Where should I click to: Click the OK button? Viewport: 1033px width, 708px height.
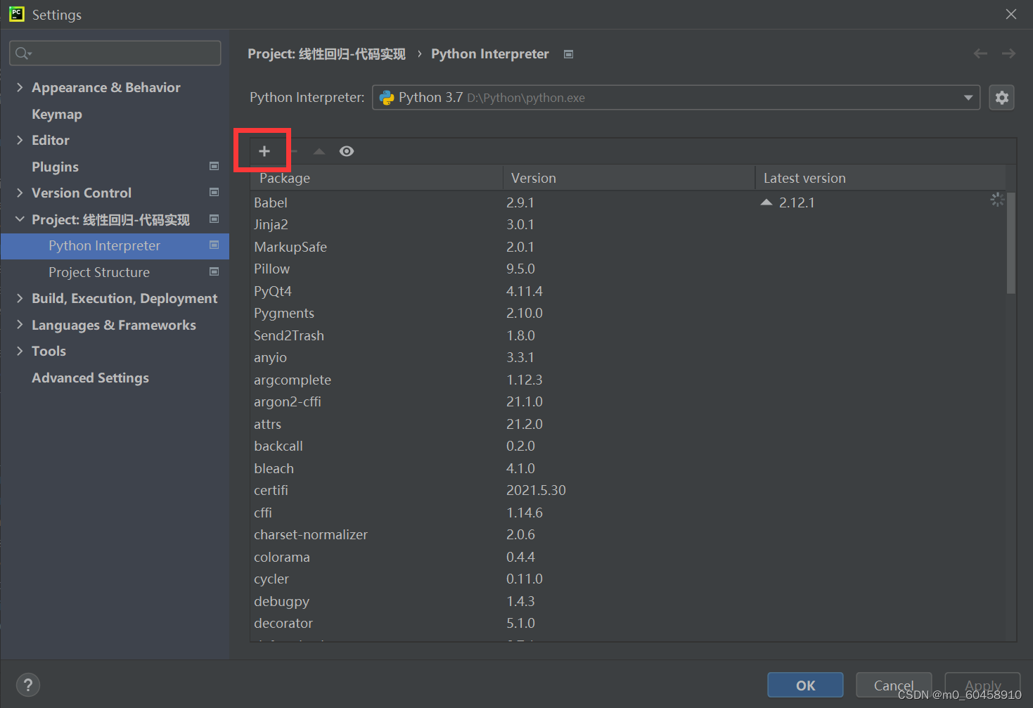coord(805,686)
